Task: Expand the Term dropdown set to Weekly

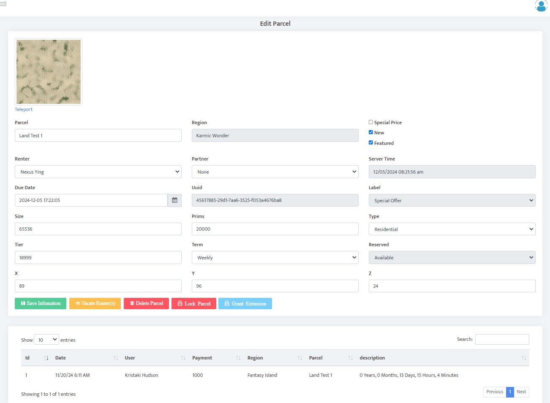Action: [x=275, y=258]
